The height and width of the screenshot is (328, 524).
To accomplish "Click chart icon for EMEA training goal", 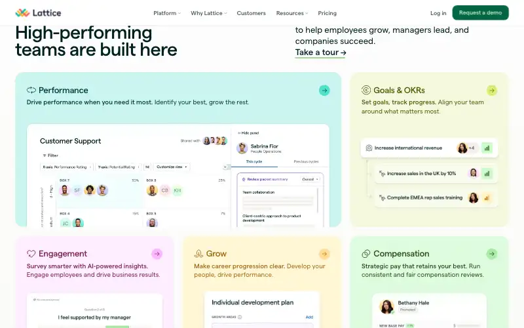I will pos(487,198).
